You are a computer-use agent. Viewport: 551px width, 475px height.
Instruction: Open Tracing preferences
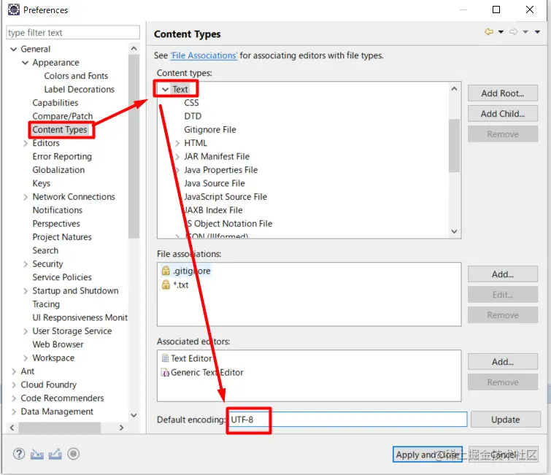(x=46, y=304)
